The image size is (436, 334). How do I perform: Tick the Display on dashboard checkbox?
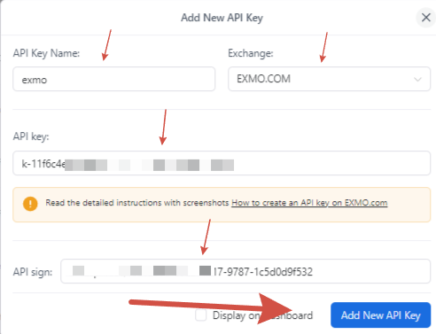pyautogui.click(x=201, y=315)
